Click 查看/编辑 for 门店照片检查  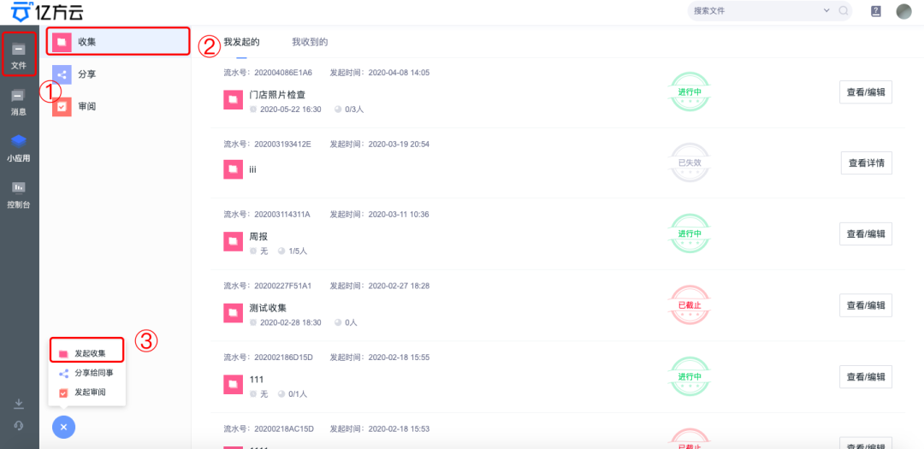(866, 92)
